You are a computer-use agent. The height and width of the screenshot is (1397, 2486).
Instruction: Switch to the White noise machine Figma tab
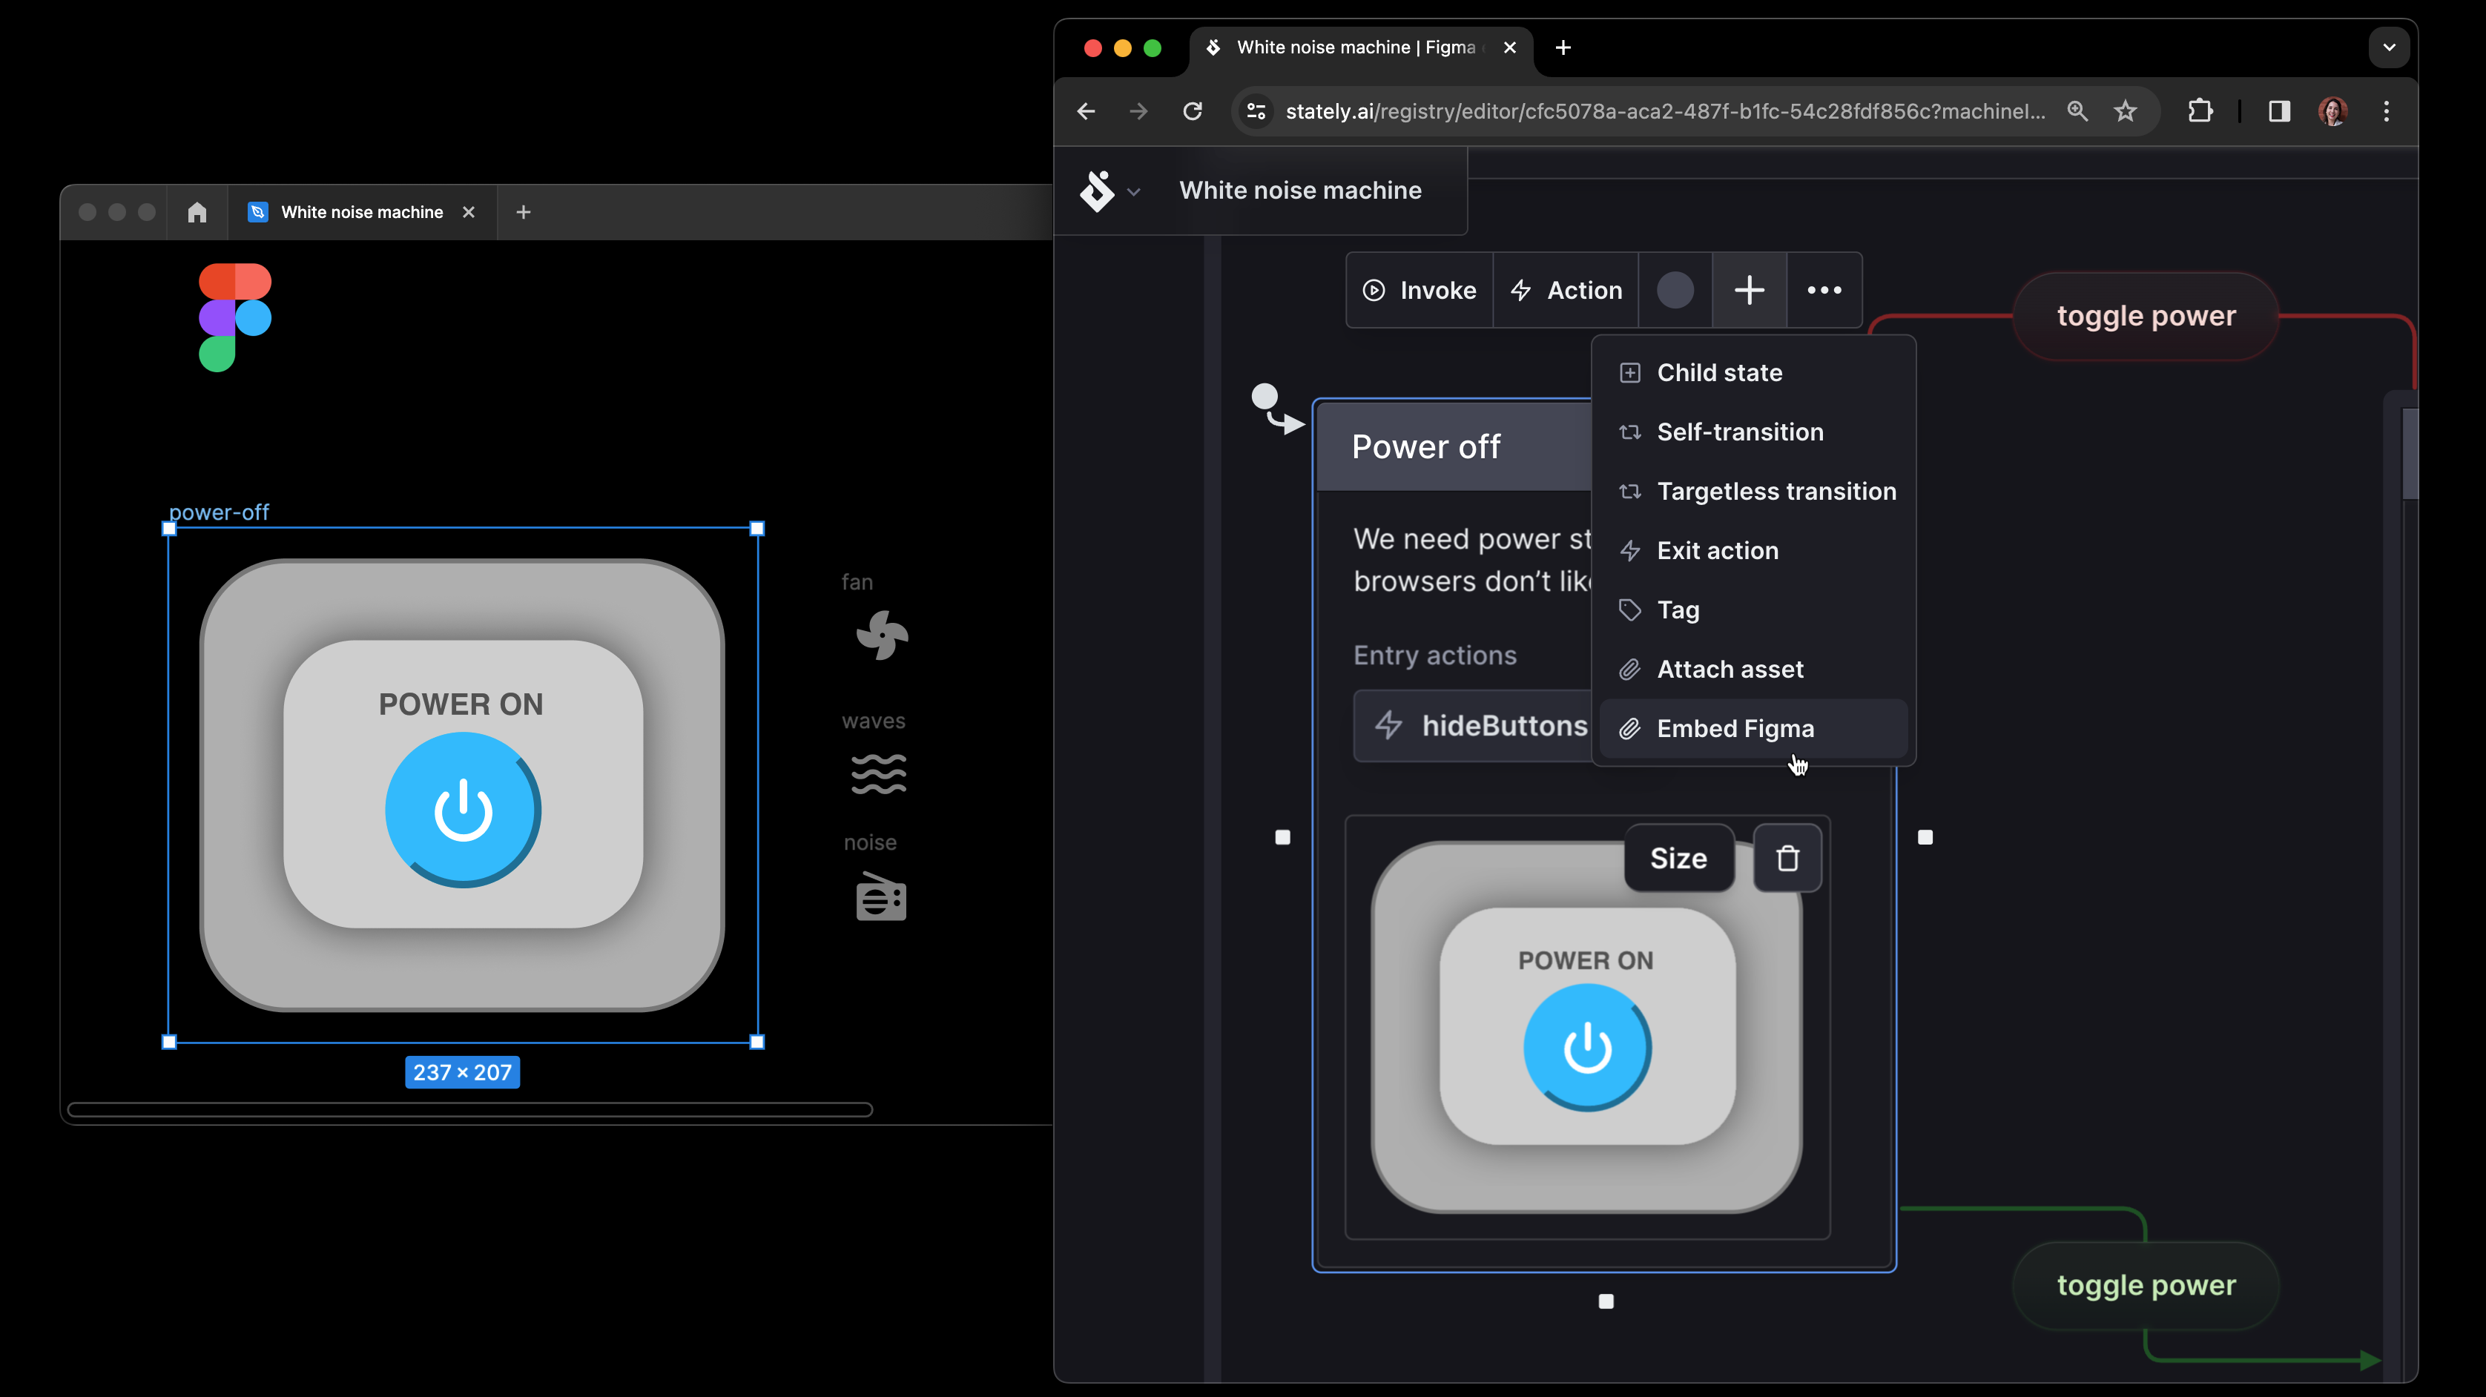(x=361, y=212)
